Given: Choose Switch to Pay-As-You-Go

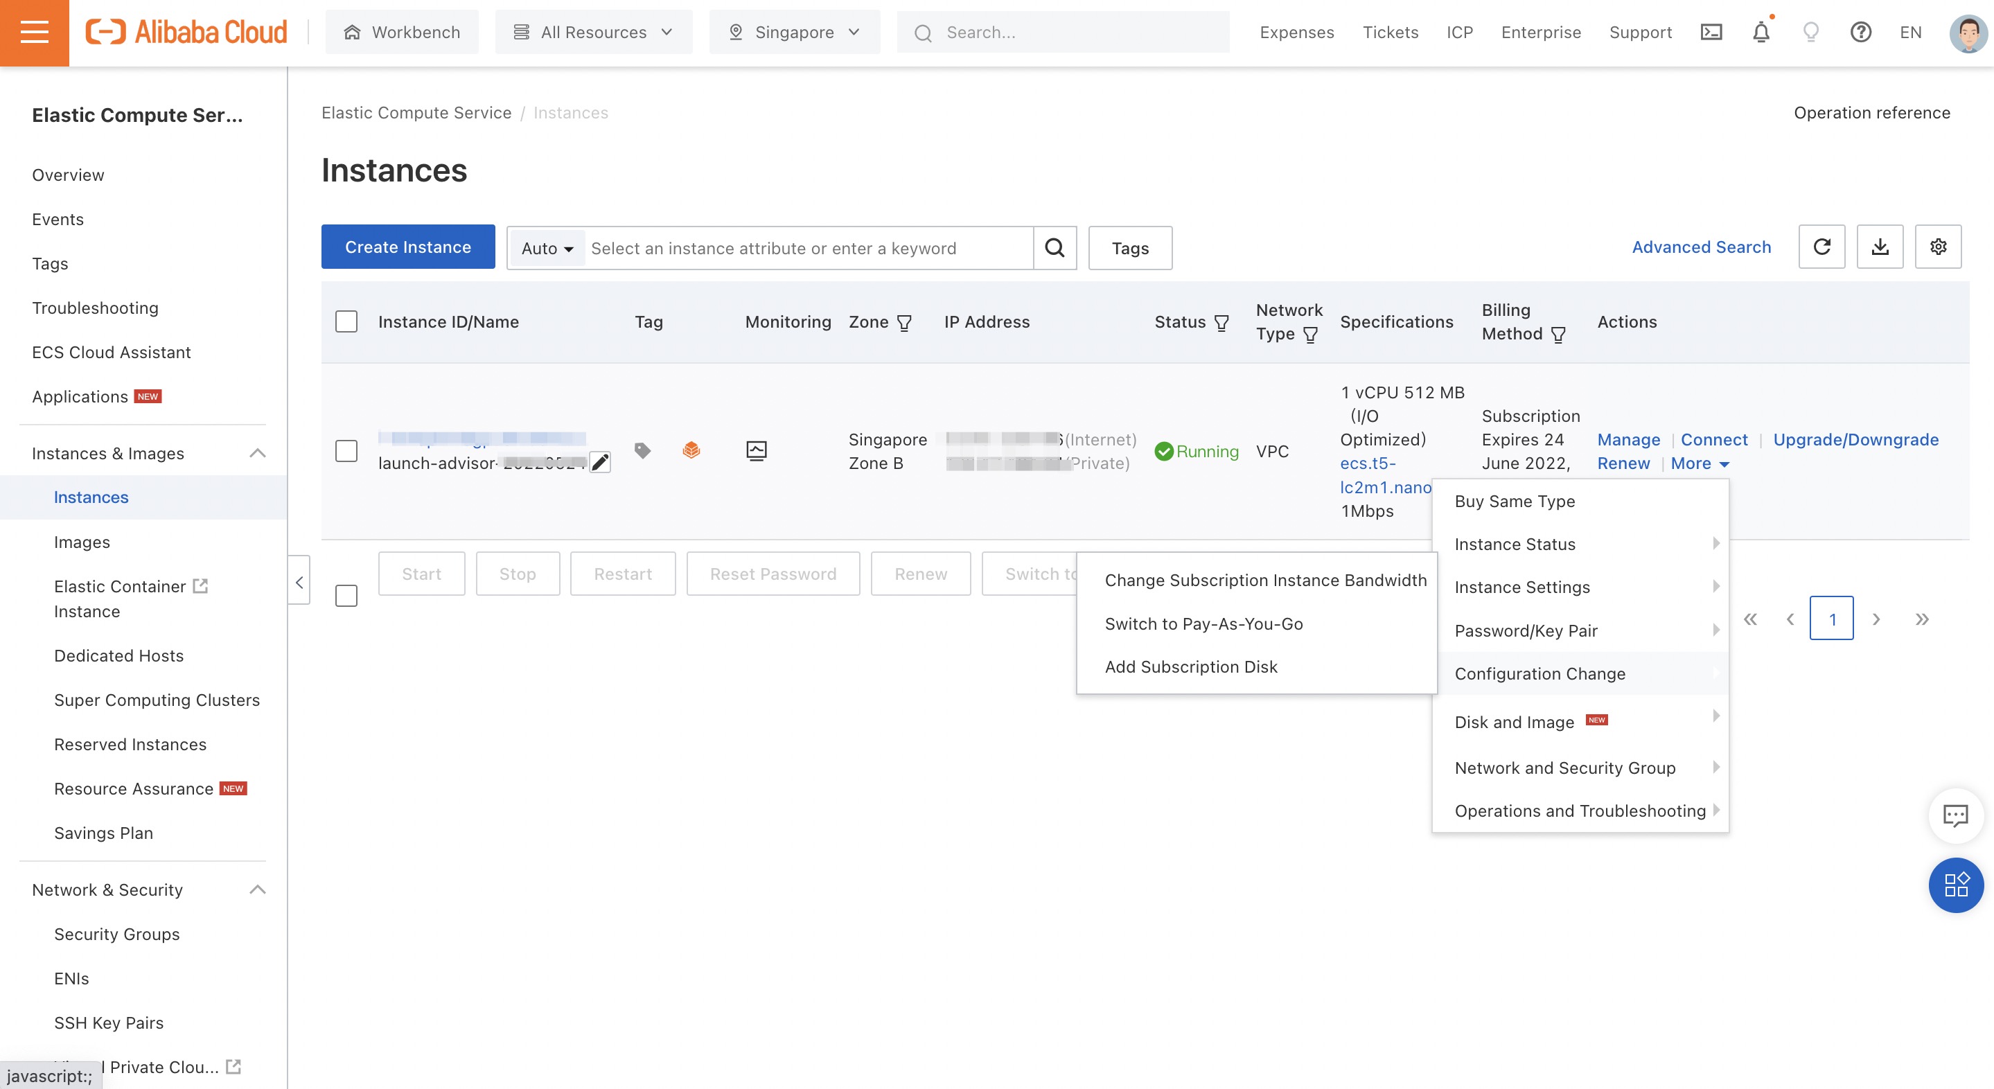Looking at the screenshot, I should (1203, 624).
